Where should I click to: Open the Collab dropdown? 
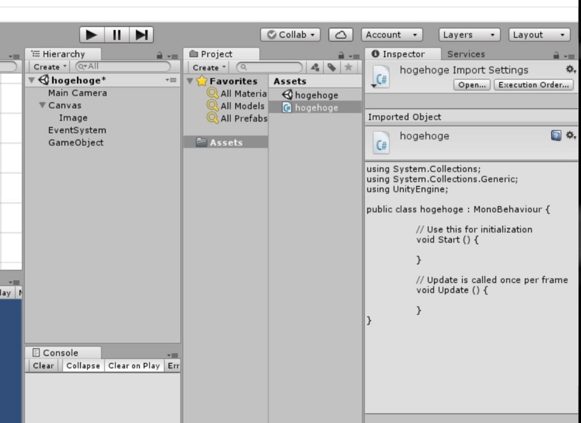click(290, 35)
